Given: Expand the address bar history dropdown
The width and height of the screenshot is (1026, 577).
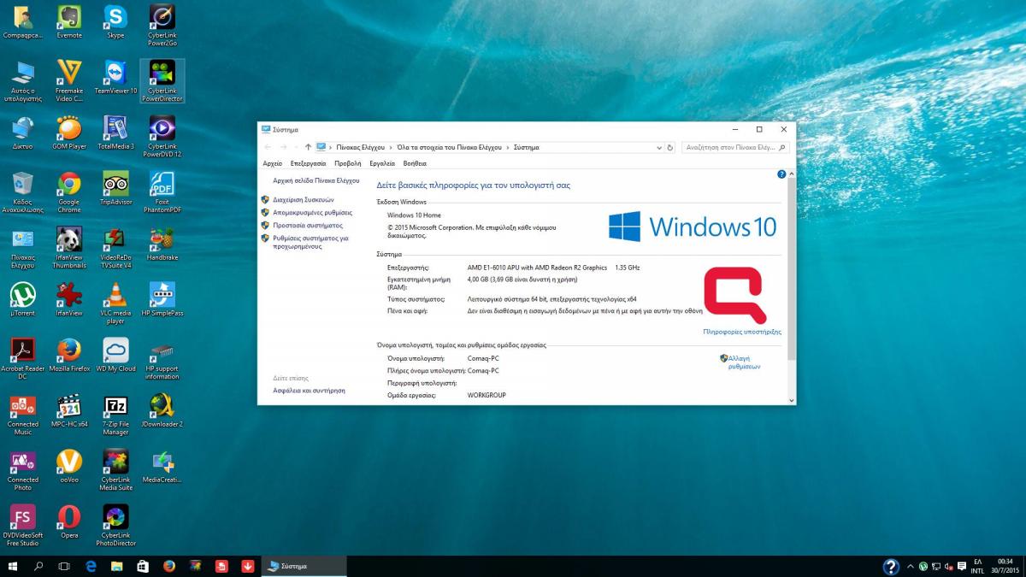Looking at the screenshot, I should 657,147.
